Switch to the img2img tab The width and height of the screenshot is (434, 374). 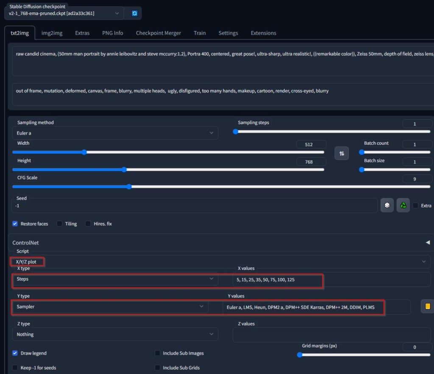coord(52,33)
